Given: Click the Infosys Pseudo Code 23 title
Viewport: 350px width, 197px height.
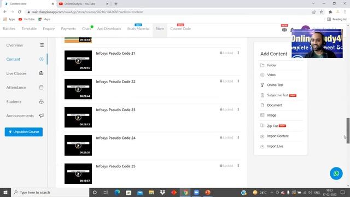Looking at the screenshot, I should [x=115, y=110].
